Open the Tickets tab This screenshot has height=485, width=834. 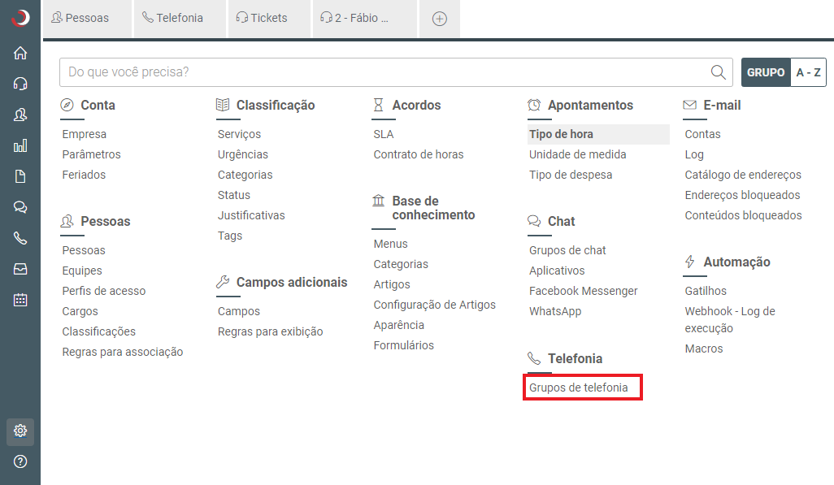click(x=261, y=18)
